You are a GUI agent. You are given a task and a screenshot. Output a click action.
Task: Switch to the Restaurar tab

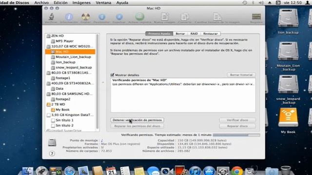(x=210, y=34)
